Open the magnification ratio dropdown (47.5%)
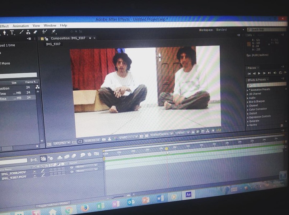This screenshot has width=289, height=215. [61, 143]
